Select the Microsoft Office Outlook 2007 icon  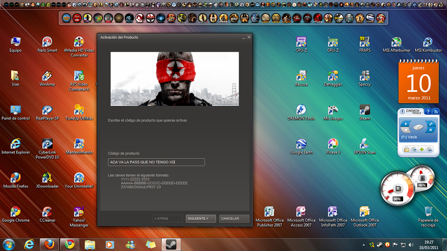pos(365,217)
